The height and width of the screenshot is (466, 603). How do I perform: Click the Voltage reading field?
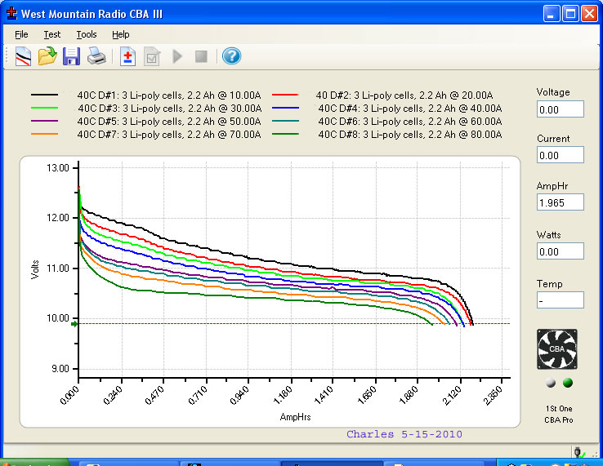pyautogui.click(x=560, y=109)
